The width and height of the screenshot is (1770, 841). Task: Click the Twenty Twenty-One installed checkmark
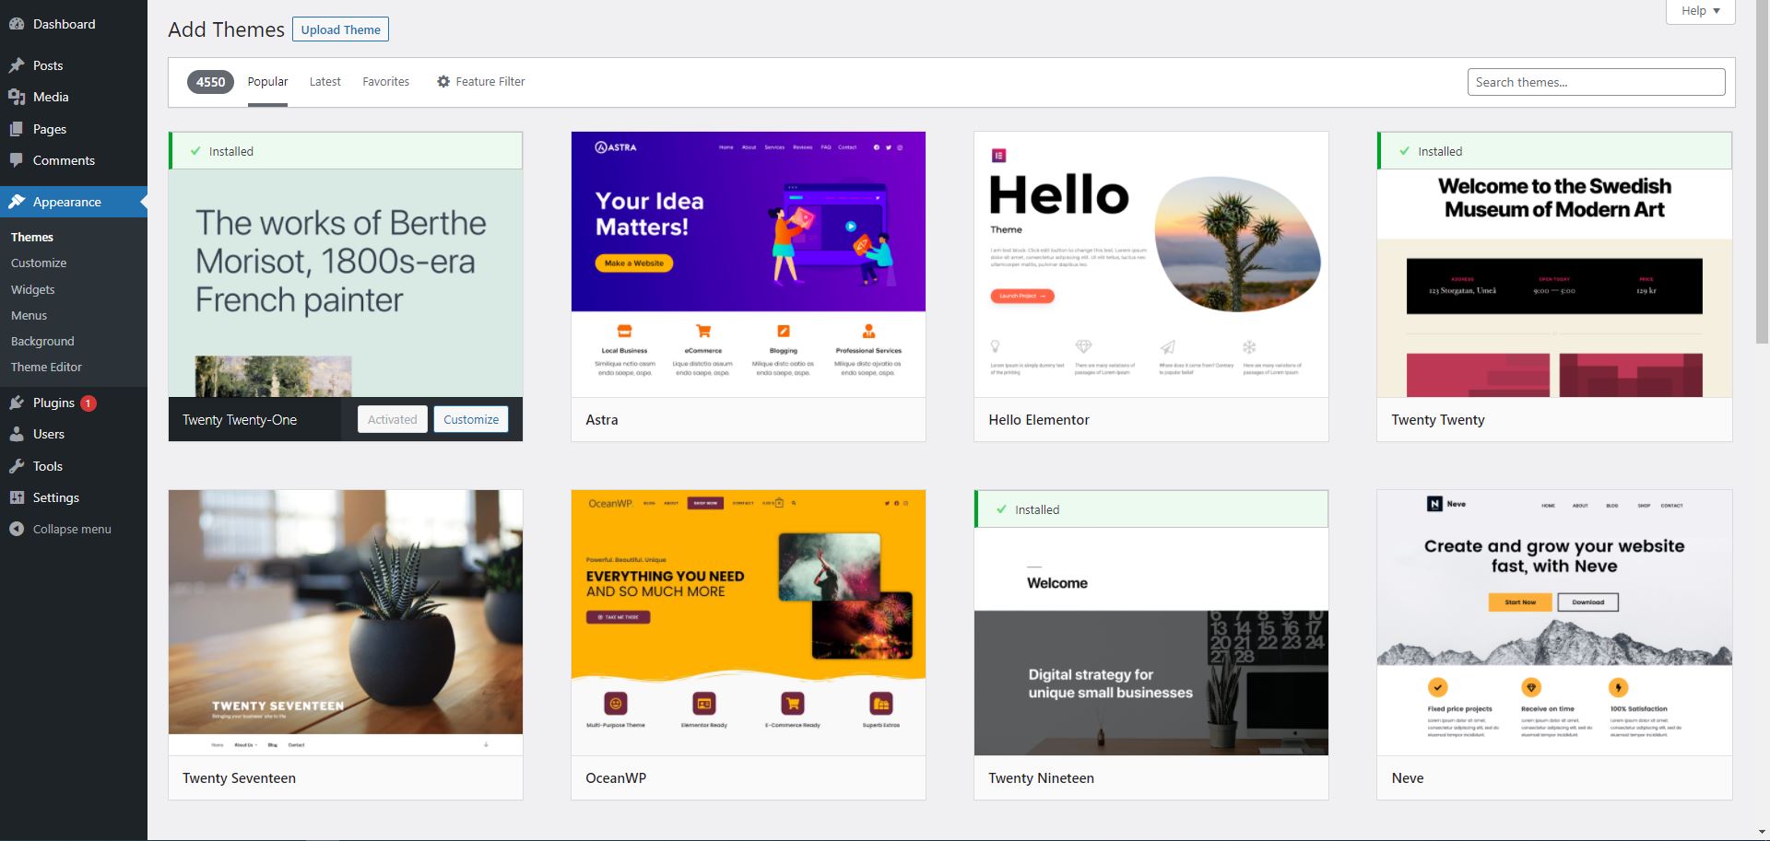point(195,151)
